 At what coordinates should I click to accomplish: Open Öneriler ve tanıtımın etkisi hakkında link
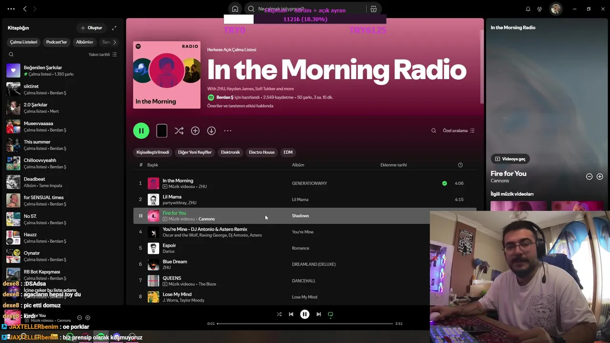(240, 106)
